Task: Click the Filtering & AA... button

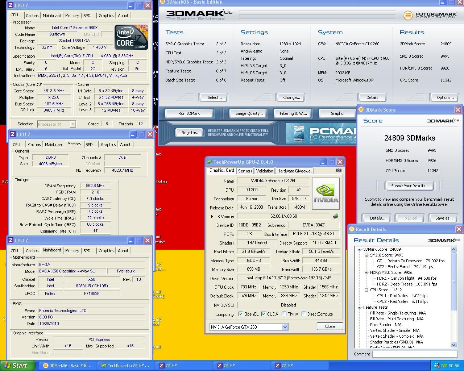Action: pyautogui.click(x=293, y=113)
